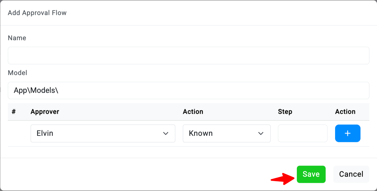Click the # column header
This screenshot has height=191, width=377.
pos(14,112)
